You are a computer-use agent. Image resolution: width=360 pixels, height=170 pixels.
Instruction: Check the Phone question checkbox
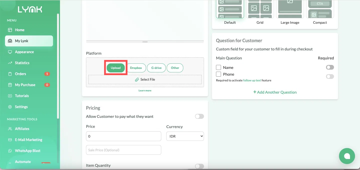point(218,74)
